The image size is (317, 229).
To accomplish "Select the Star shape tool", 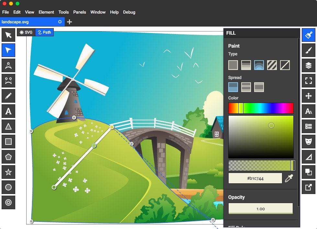I will (8, 172).
